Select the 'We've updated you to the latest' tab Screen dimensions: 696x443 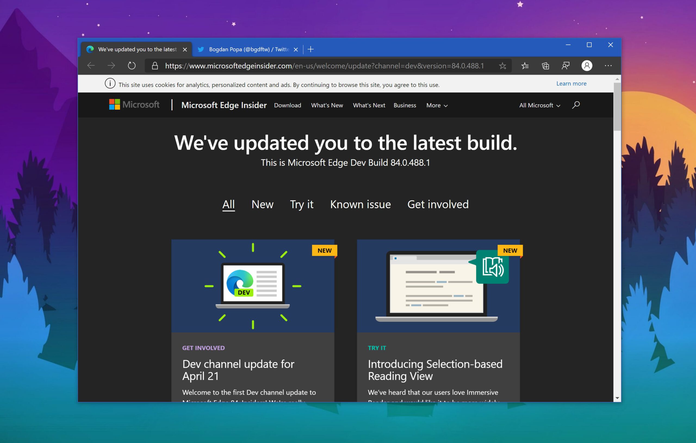[136, 49]
